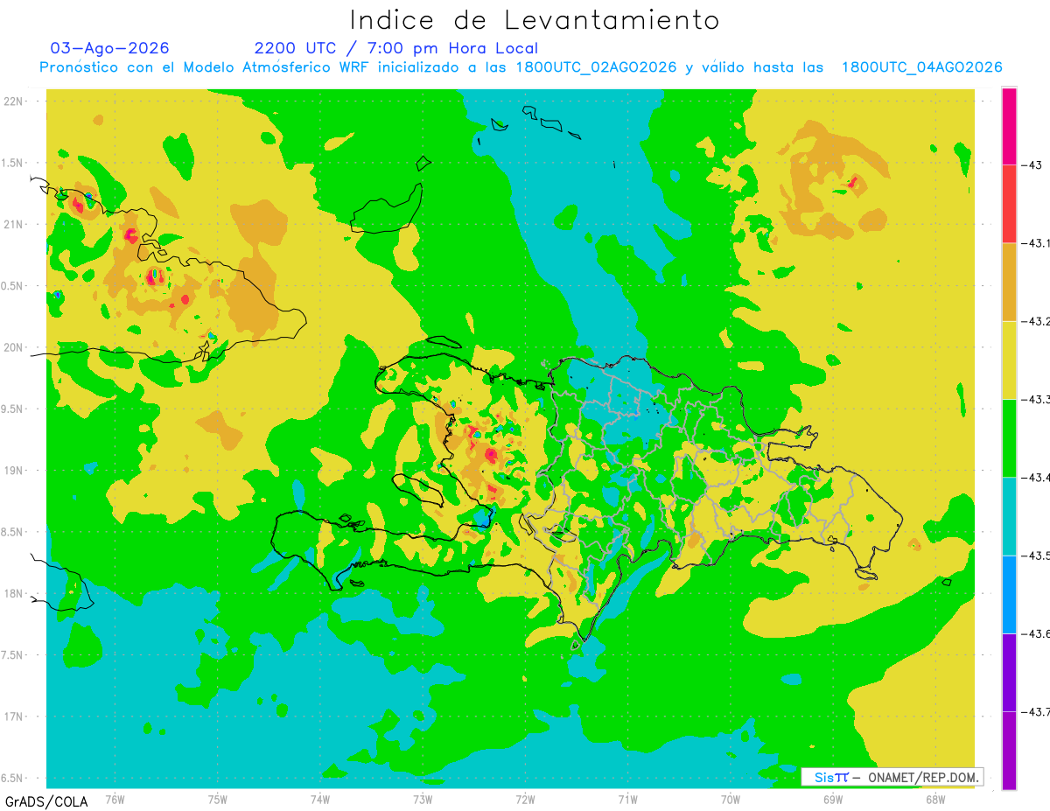Click the legend value '-43.7'

tap(1036, 711)
